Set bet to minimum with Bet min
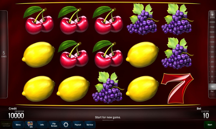The width and height of the screenshot is (216, 129). pyautogui.click(x=212, y=93)
